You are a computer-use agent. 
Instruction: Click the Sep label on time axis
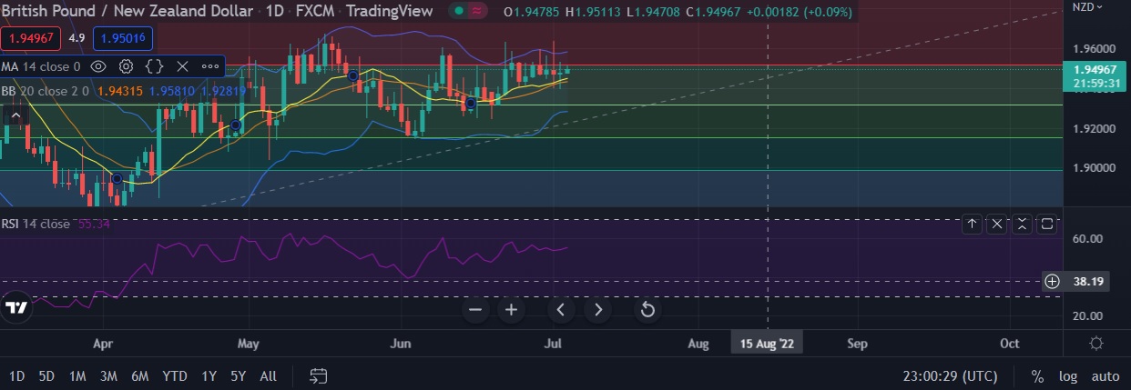[x=857, y=344]
